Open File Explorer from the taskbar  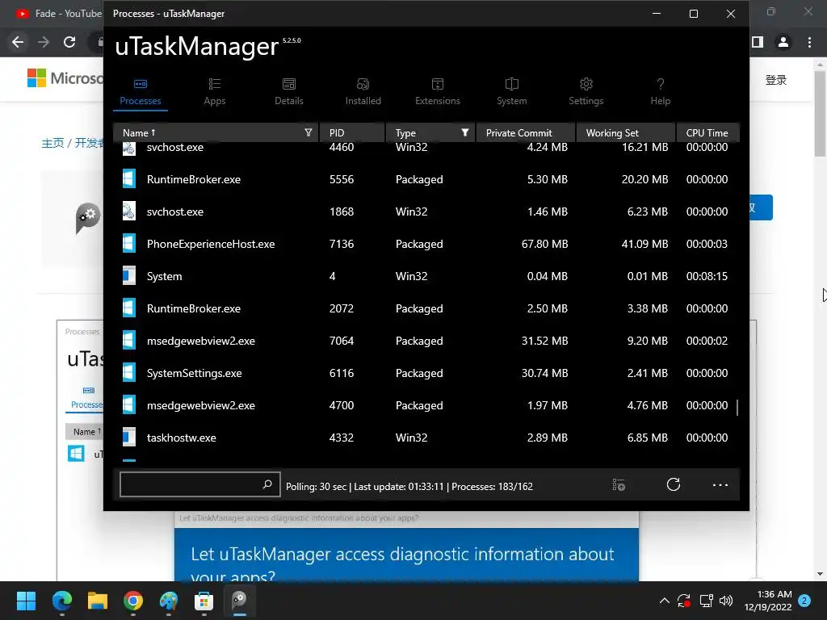tap(98, 601)
